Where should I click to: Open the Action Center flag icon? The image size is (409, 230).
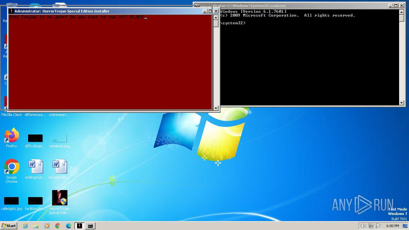[x=379, y=226]
